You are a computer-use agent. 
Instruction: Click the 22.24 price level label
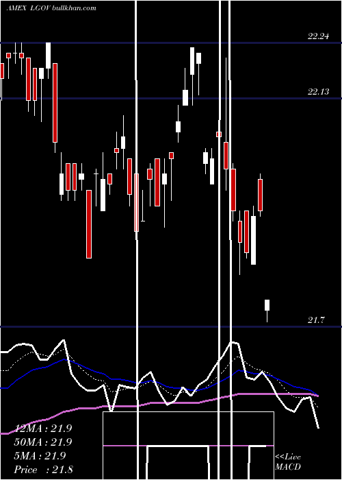pyautogui.click(x=318, y=36)
